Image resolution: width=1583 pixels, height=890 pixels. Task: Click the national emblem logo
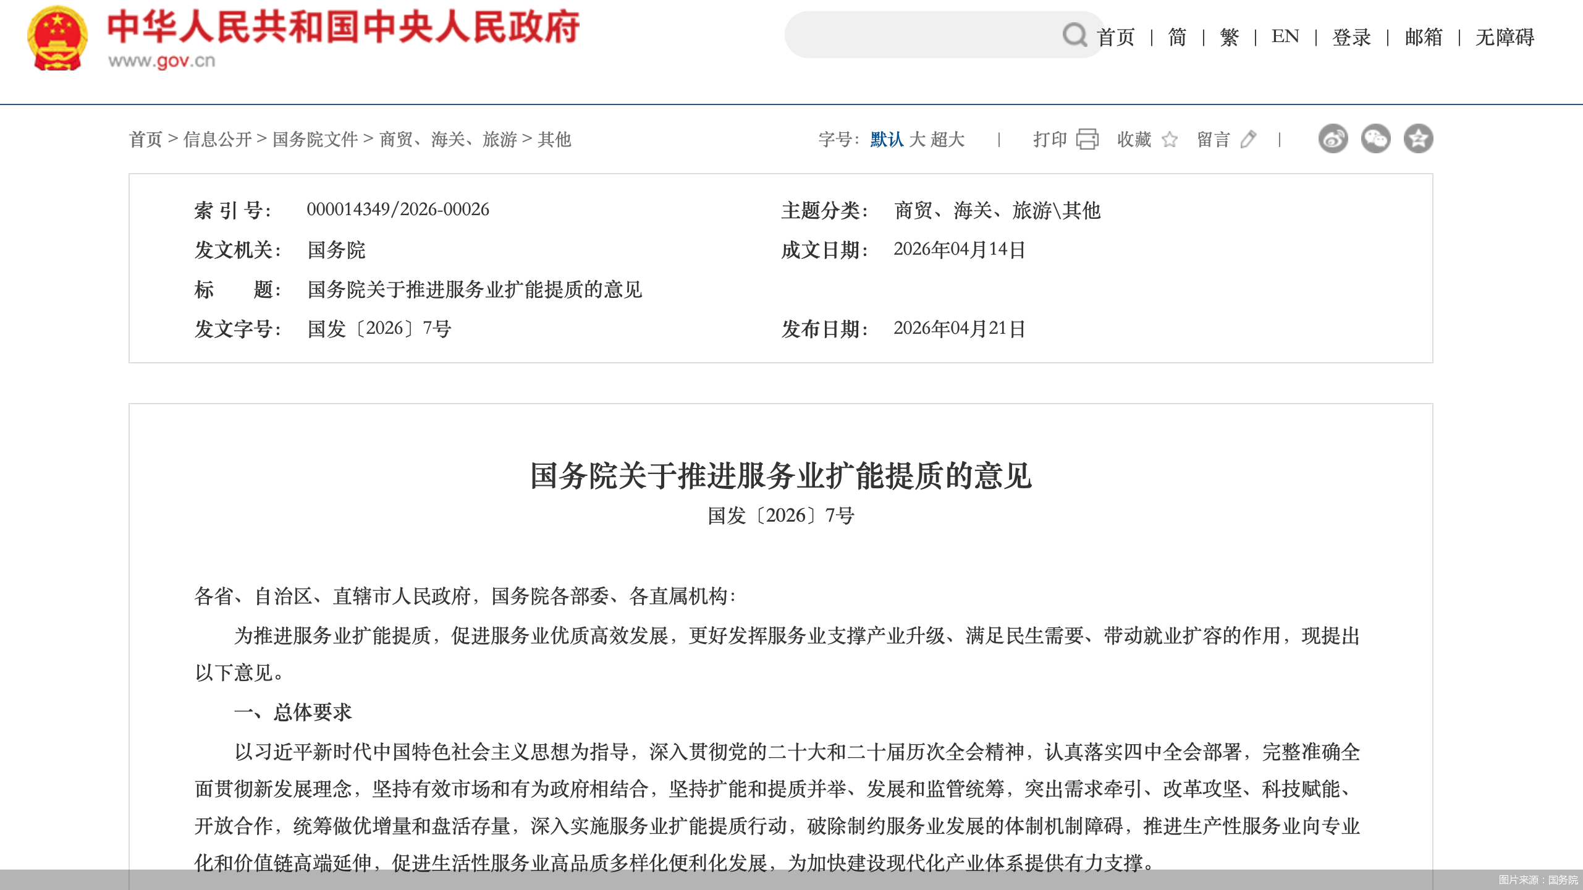tap(57, 36)
